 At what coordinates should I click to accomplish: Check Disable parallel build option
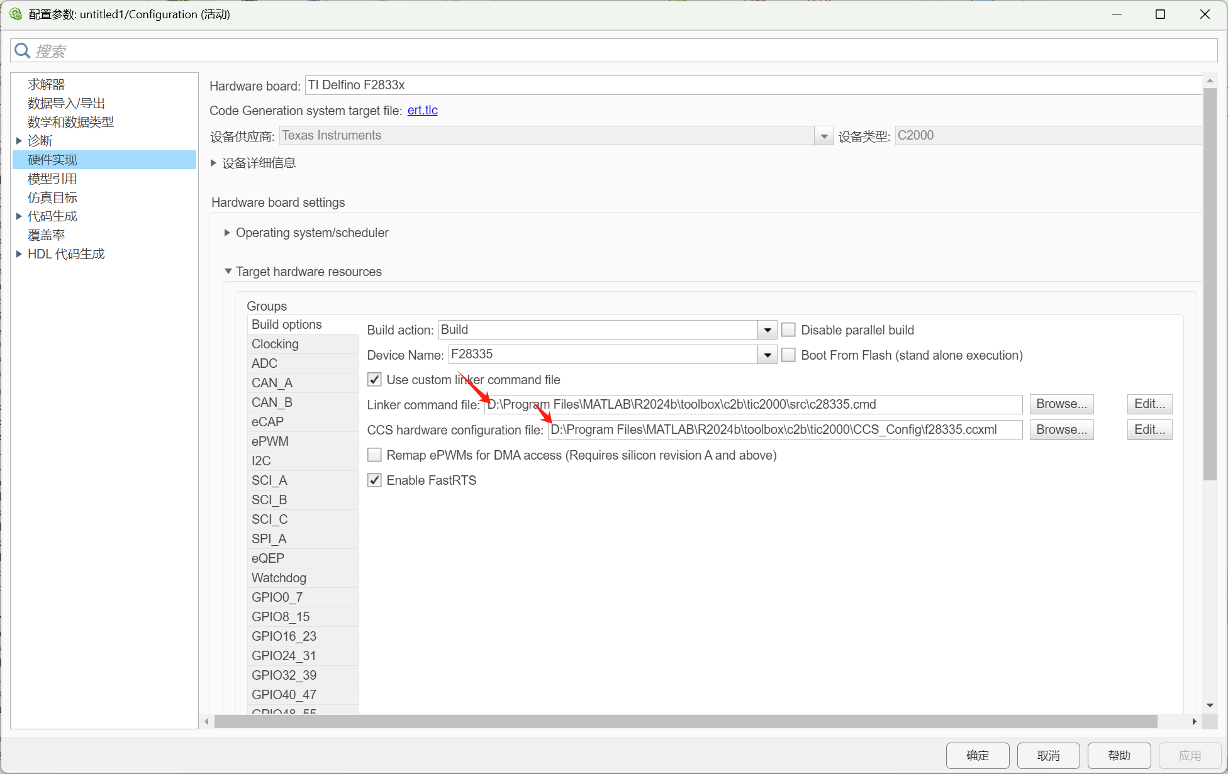point(788,330)
